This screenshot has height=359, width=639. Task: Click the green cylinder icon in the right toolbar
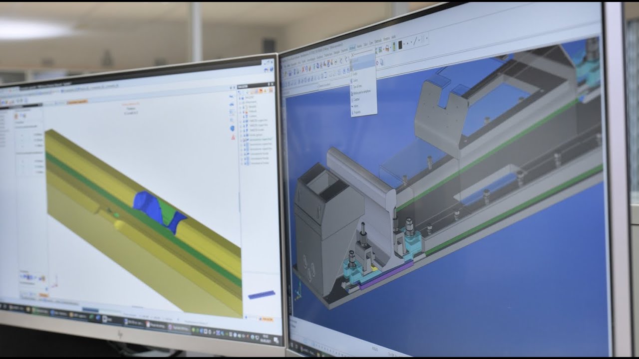tap(393, 46)
